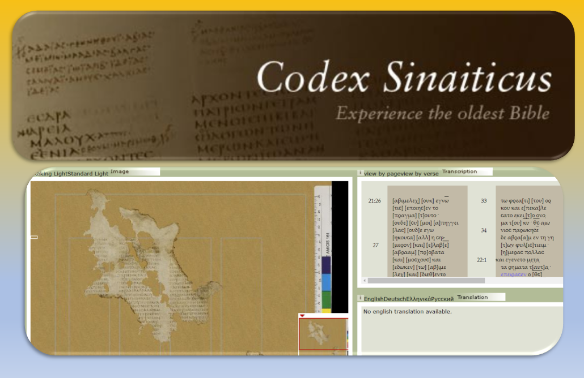The image size is (584, 378).
Task: Click verse number 22:1
Action: 481,260
